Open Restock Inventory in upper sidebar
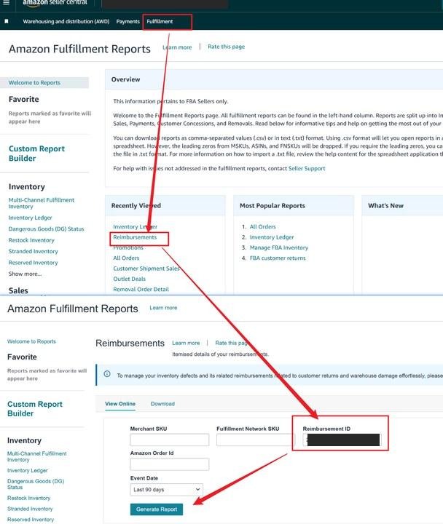Screen dimensions: 443x524 point(31,240)
